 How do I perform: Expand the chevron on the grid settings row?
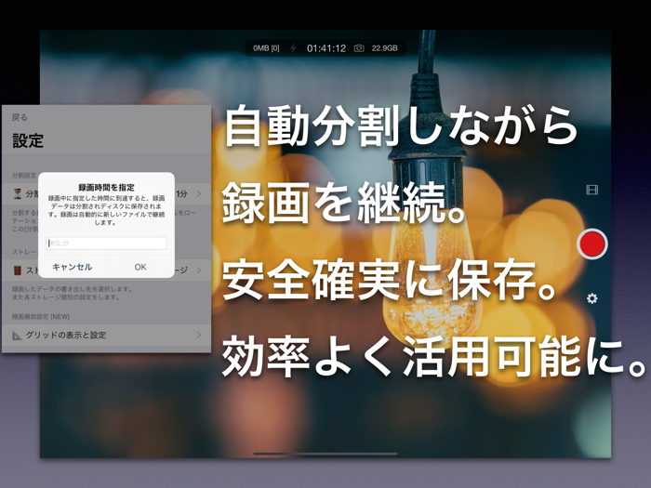point(199,335)
